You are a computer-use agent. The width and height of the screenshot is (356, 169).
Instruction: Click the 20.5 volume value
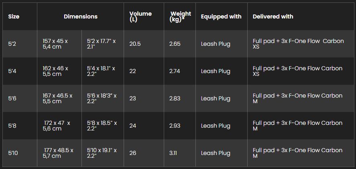tap(135, 44)
